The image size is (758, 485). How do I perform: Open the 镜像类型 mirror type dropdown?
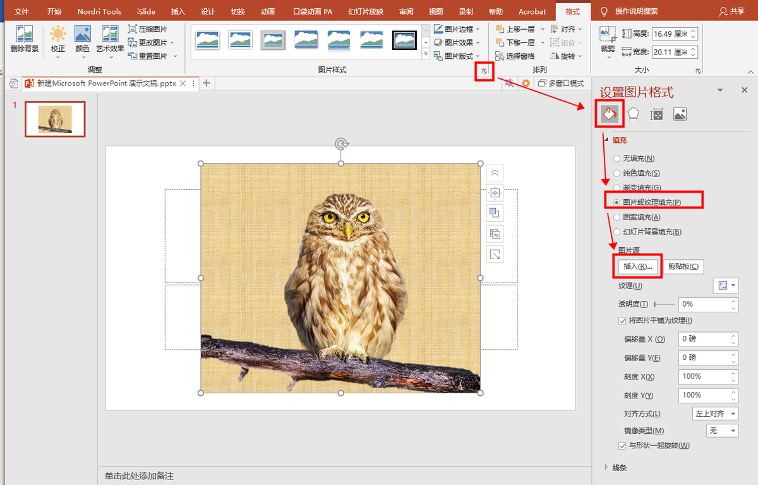(x=722, y=431)
